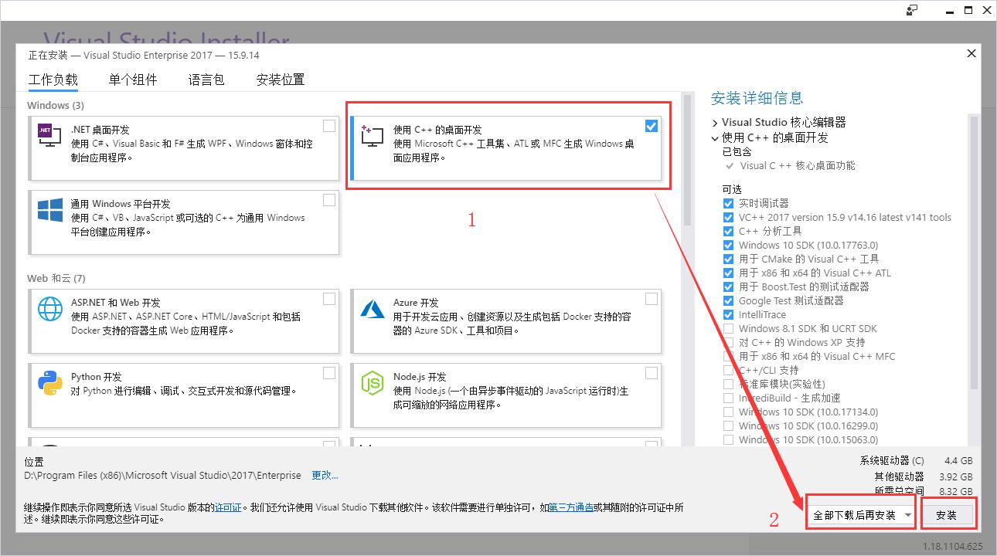Check Windows 10 SDK (10.0.17134.0)
The width and height of the screenshot is (997, 556).
pyautogui.click(x=728, y=412)
